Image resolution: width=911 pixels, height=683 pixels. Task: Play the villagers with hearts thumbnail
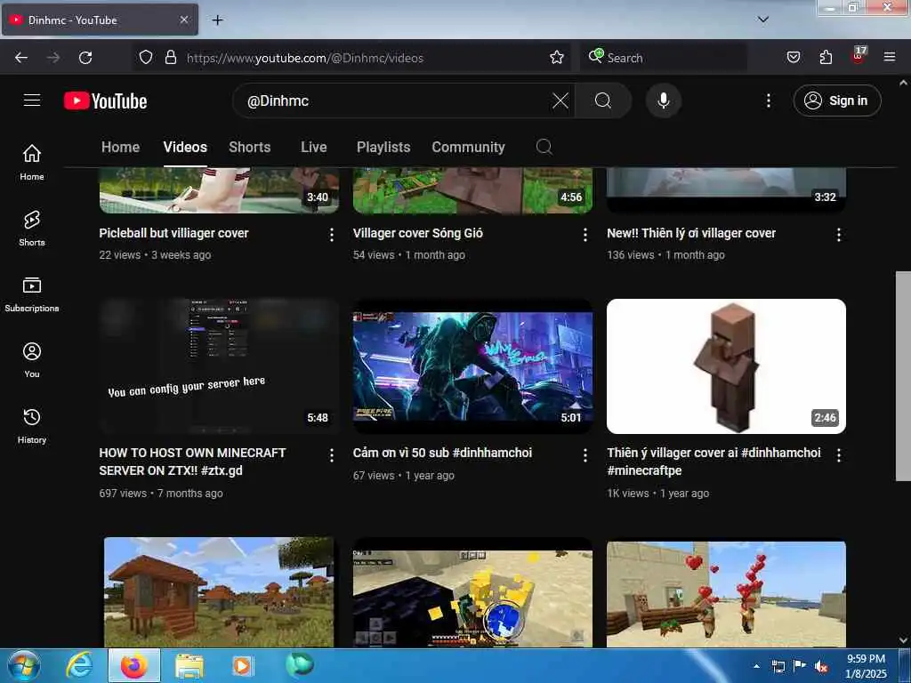tap(726, 593)
